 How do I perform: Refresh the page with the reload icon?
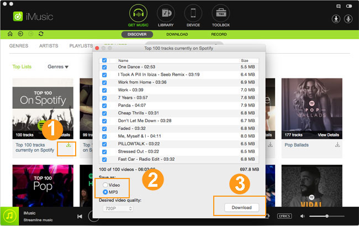click(41, 34)
